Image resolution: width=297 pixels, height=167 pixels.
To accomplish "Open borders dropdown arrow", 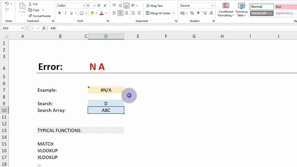I will (x=86, y=13).
